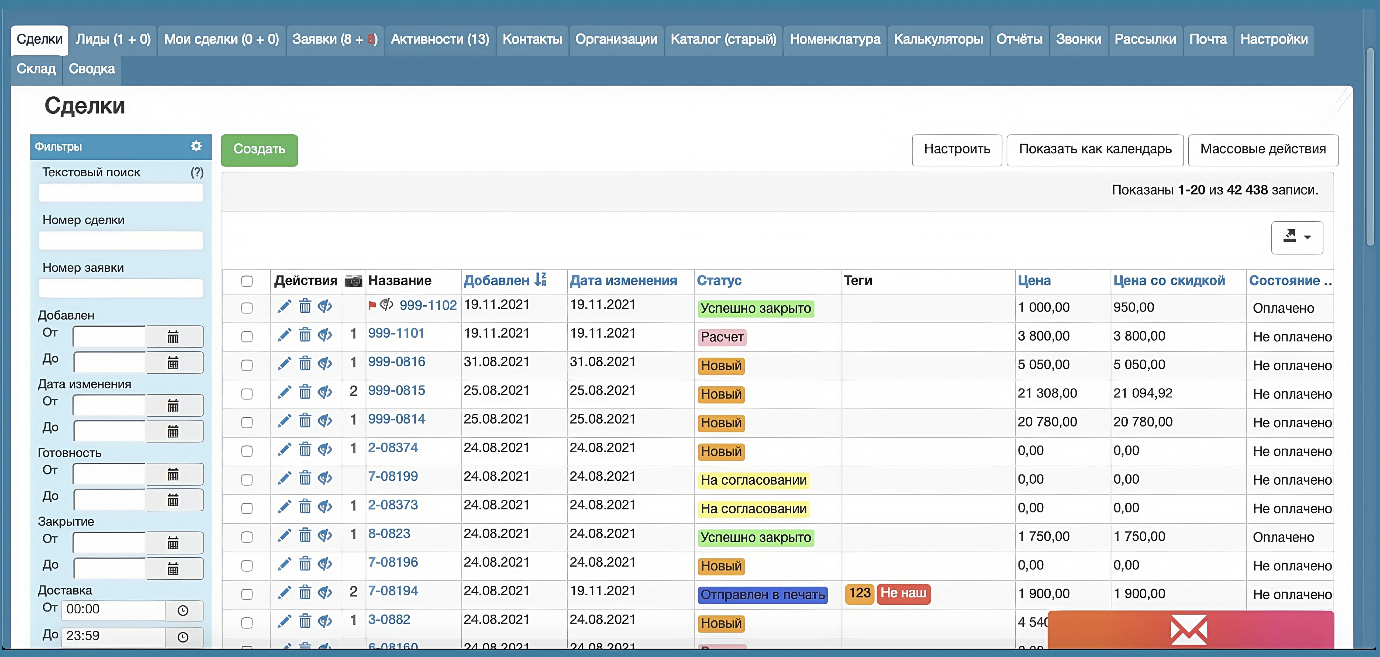
Task: Tick the checkbox for deal 7-08194
Action: [247, 595]
